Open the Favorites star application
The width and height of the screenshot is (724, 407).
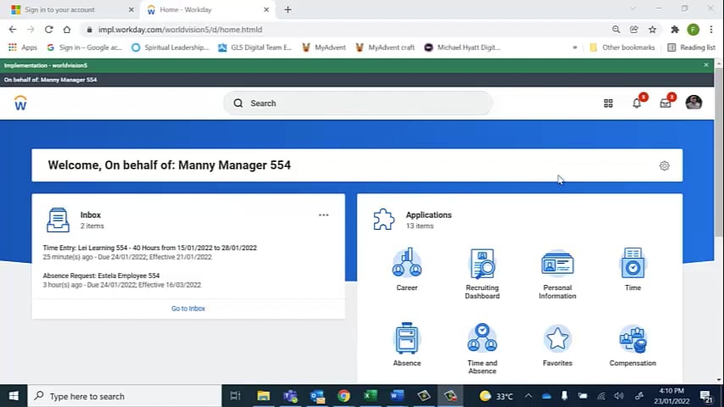click(557, 345)
